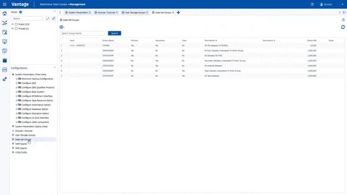Sort by the Description A column header

pyautogui.click(x=210, y=41)
